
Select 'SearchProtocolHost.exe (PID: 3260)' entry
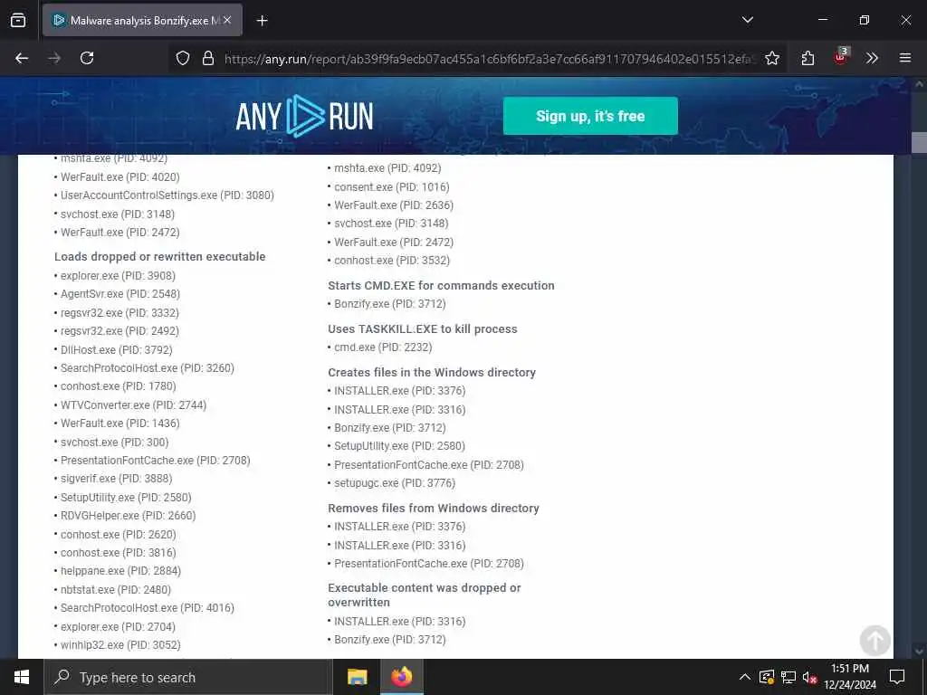[x=148, y=368]
